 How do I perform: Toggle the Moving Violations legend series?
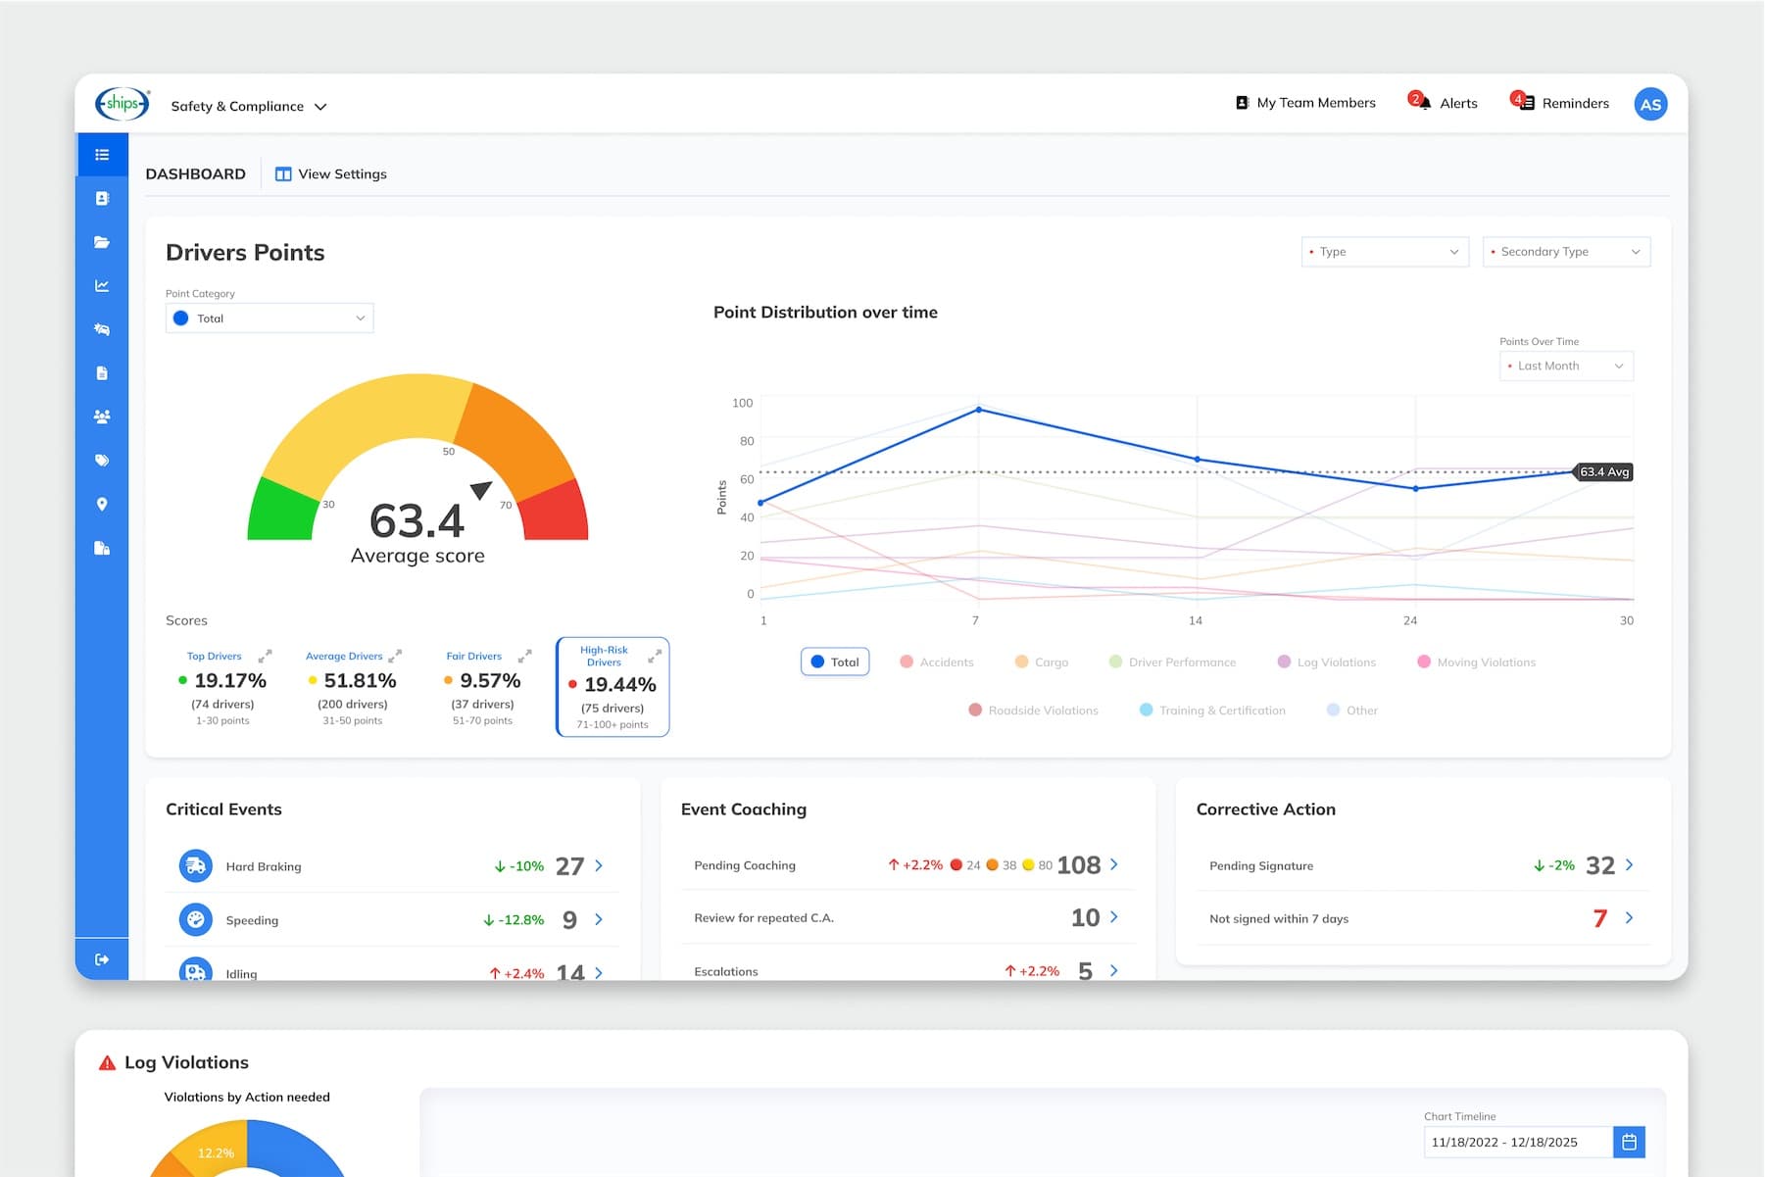point(1477,662)
